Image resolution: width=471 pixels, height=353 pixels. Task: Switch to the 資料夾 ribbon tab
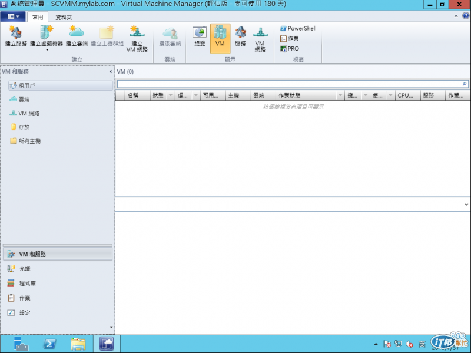click(64, 17)
